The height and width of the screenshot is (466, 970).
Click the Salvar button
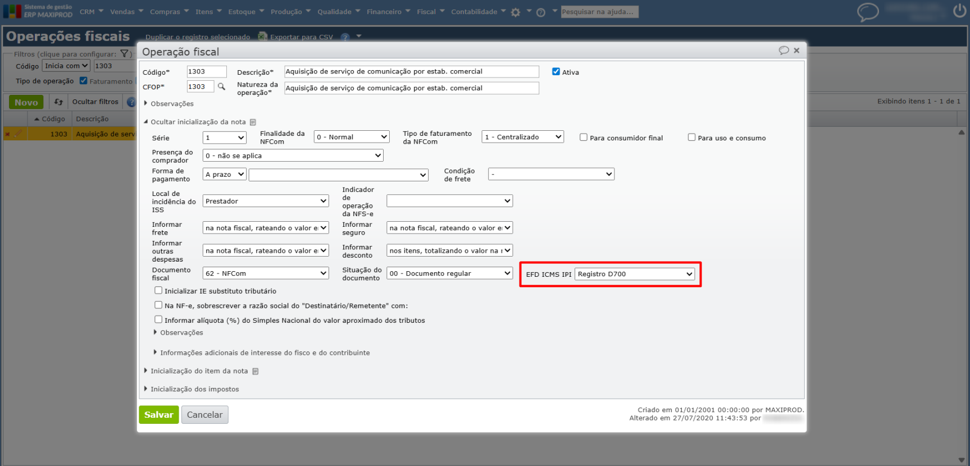(159, 415)
